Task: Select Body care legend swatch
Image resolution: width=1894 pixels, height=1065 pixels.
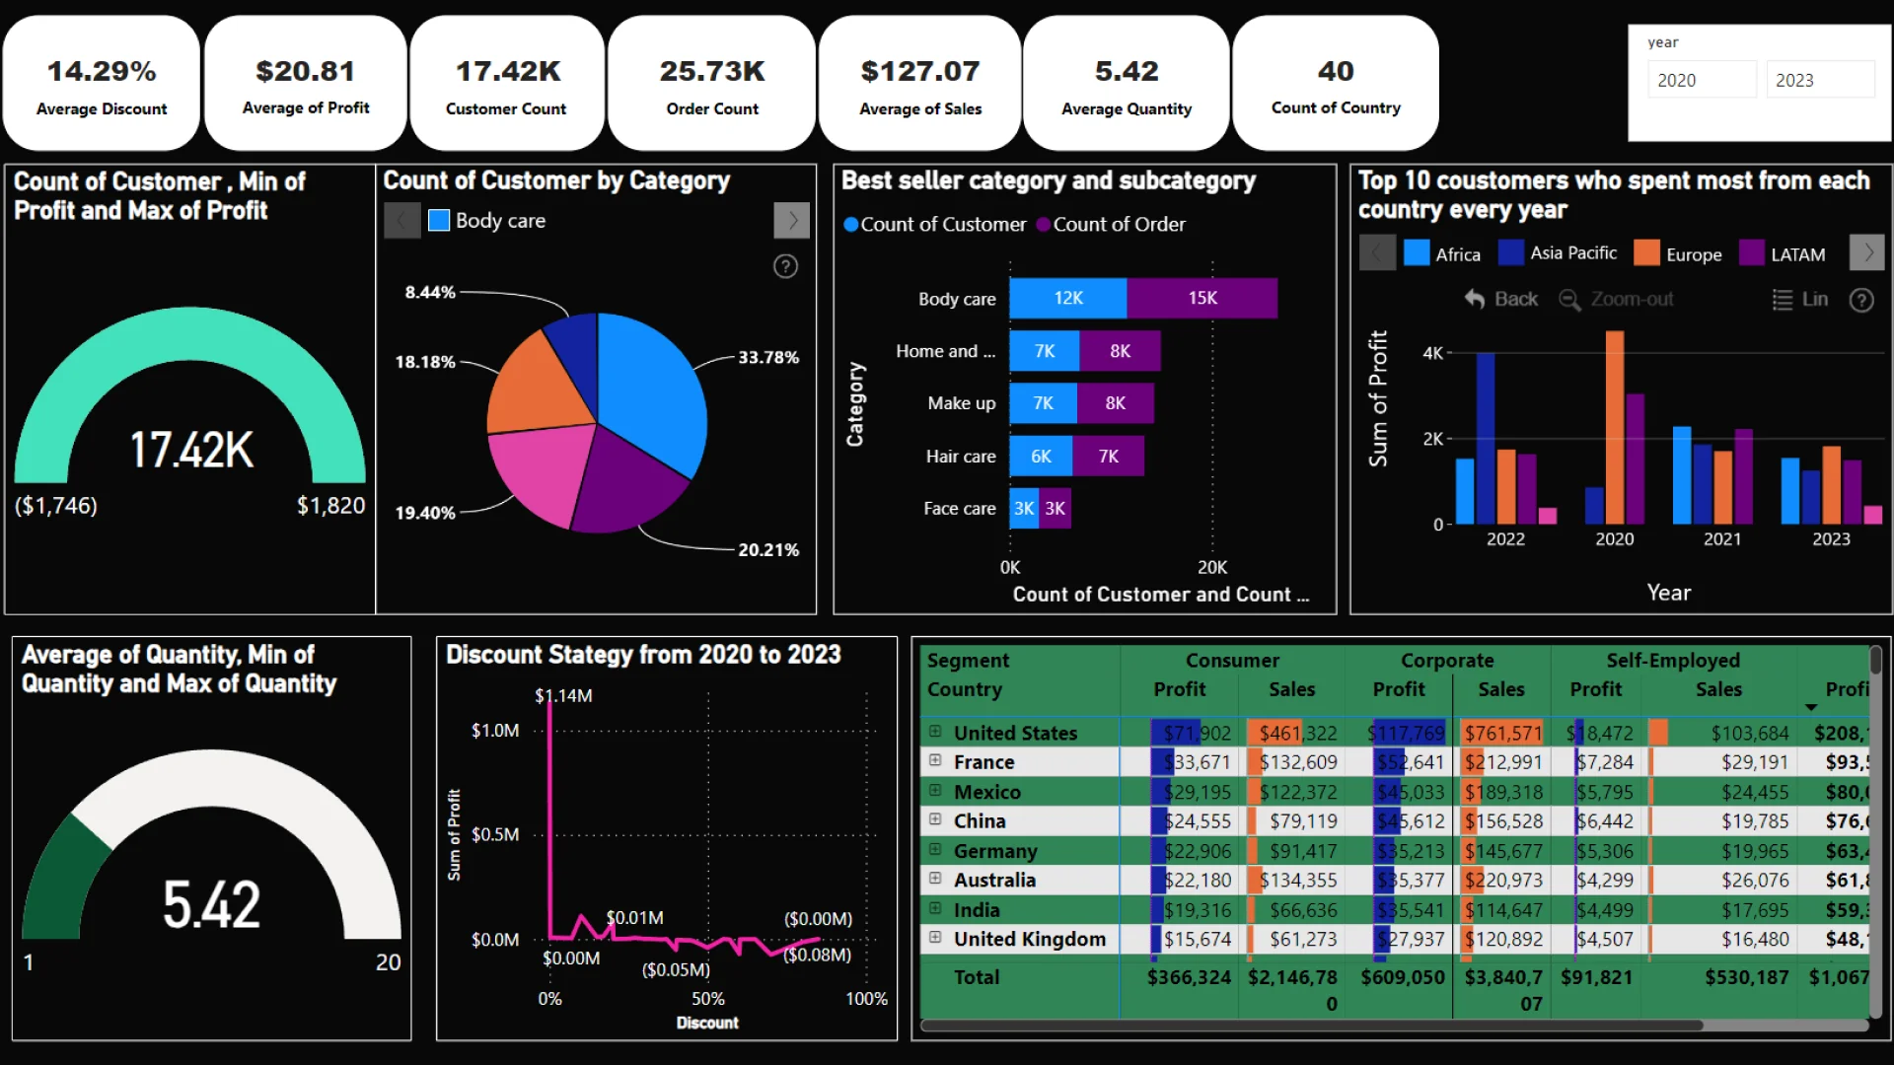Action: coord(439,221)
